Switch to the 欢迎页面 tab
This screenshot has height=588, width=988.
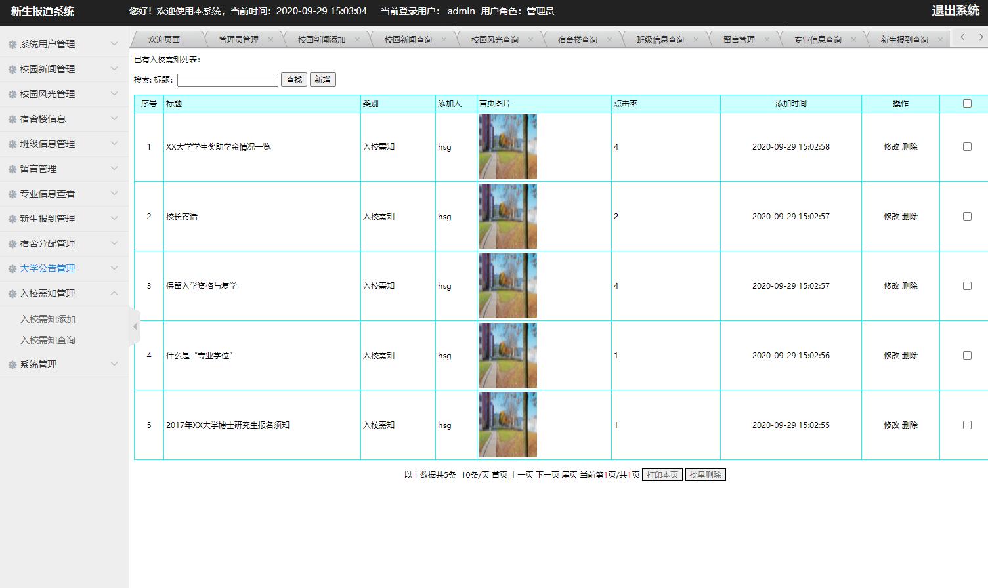(x=165, y=39)
